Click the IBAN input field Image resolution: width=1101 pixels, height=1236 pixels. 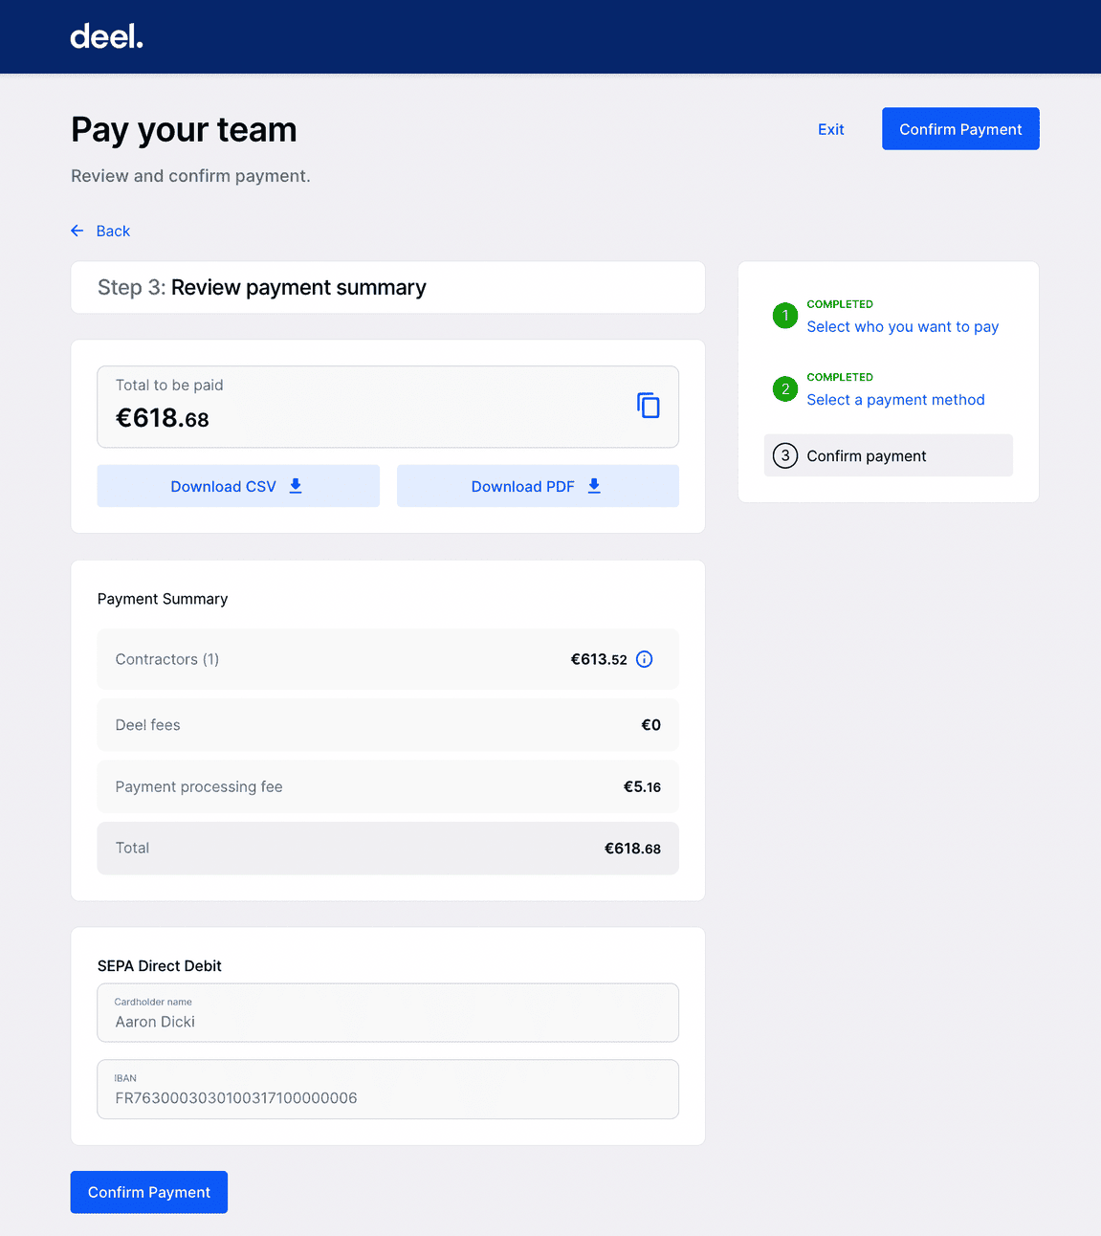(387, 1090)
